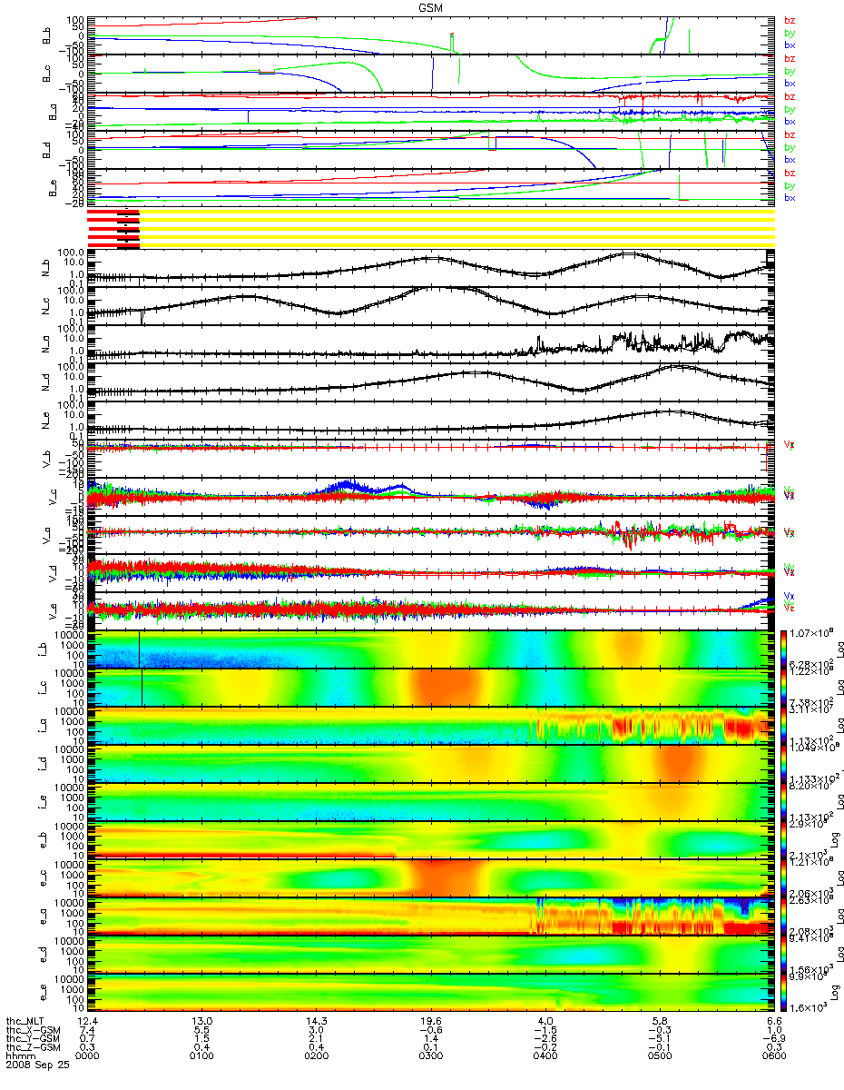
Task: Click the bz legend label of B_b panel
Action: pos(790,20)
